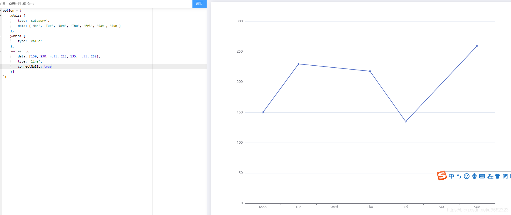This screenshot has width=511, height=215.
Task: Click the Mon data point at 150
Action: [263, 113]
